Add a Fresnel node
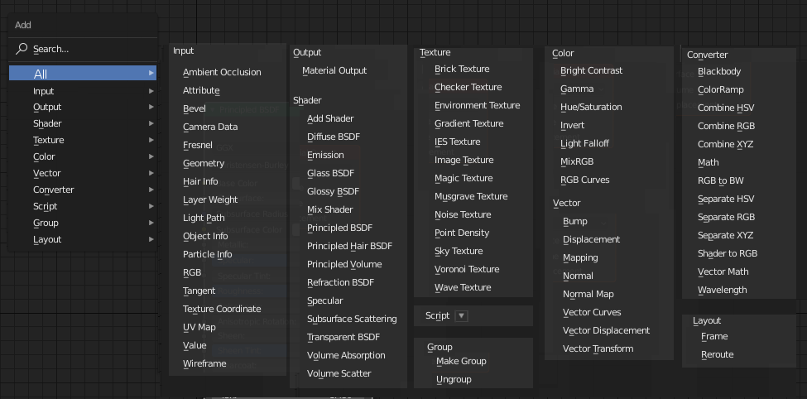Viewport: 807px width, 399px height. pyautogui.click(x=198, y=145)
